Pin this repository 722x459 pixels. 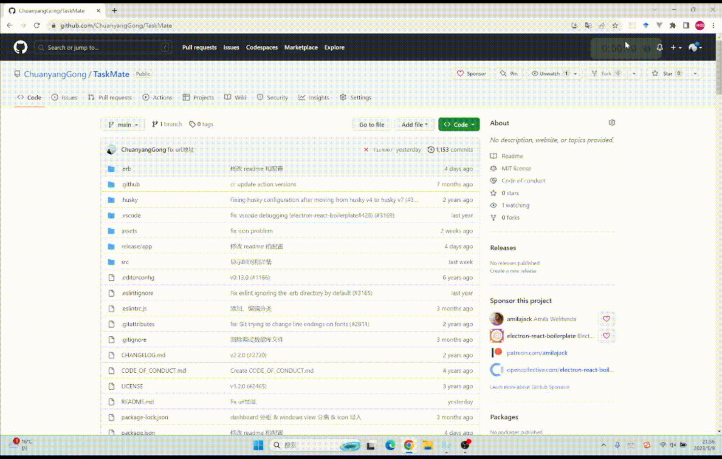coord(508,74)
